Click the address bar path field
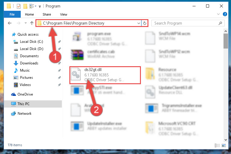Screen dimensions: 231x154 click(x=88, y=23)
